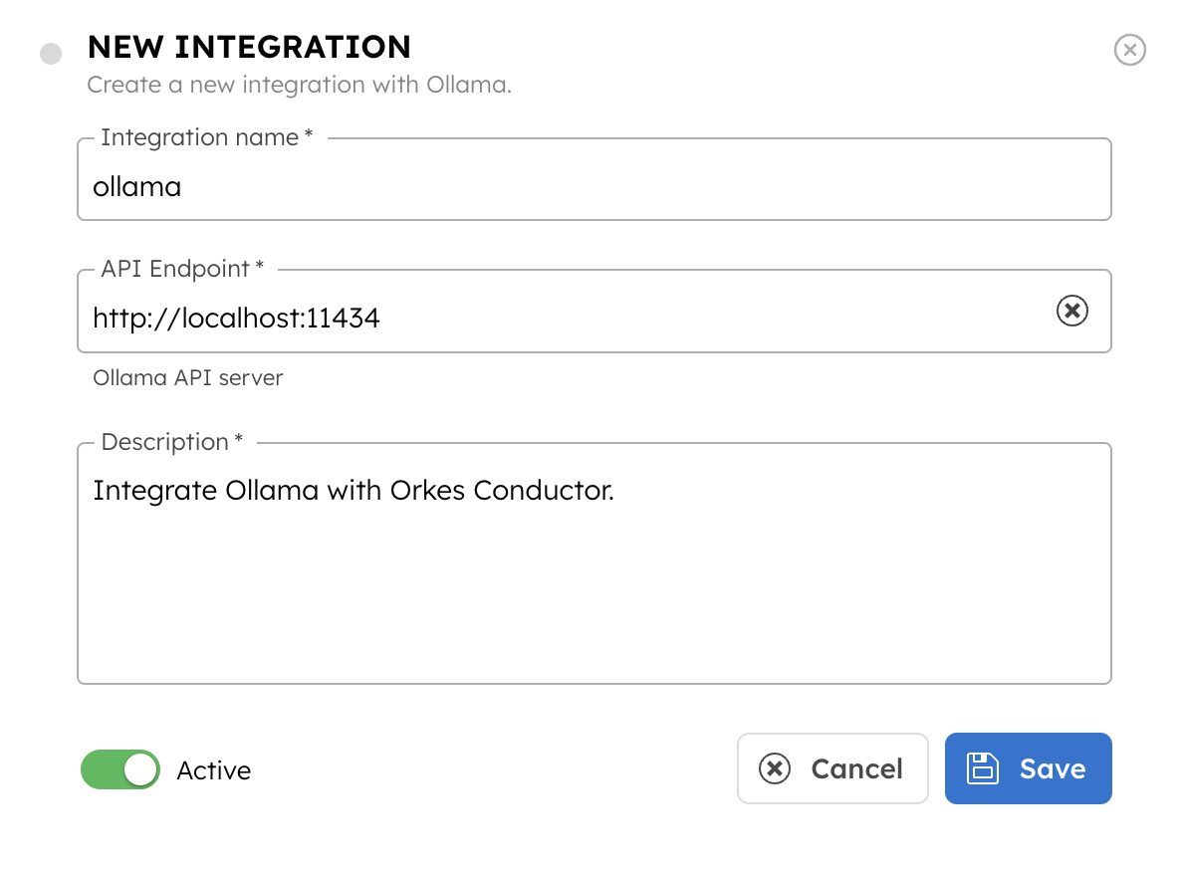Select the 'Ollama API server' helper text
The width and height of the screenshot is (1183, 870).
click(x=188, y=377)
